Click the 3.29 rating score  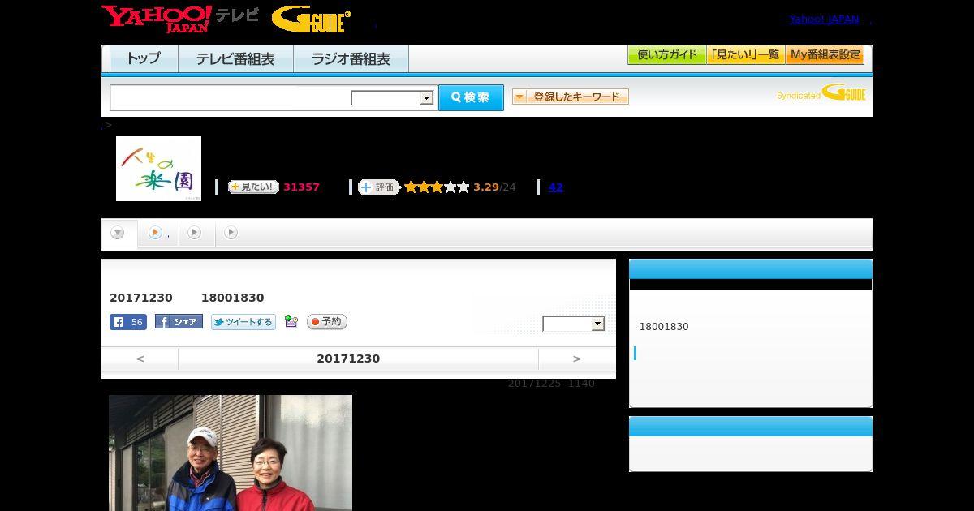(x=486, y=187)
